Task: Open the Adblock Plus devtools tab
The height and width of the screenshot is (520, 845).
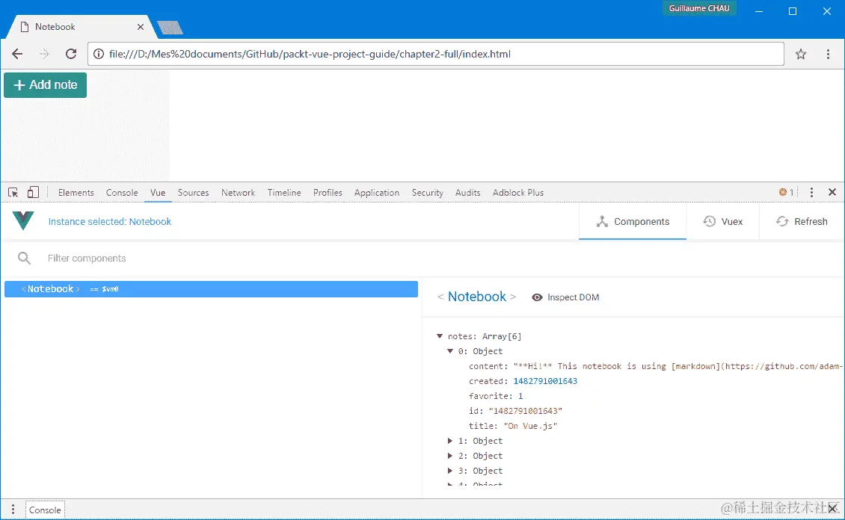Action: tap(518, 193)
